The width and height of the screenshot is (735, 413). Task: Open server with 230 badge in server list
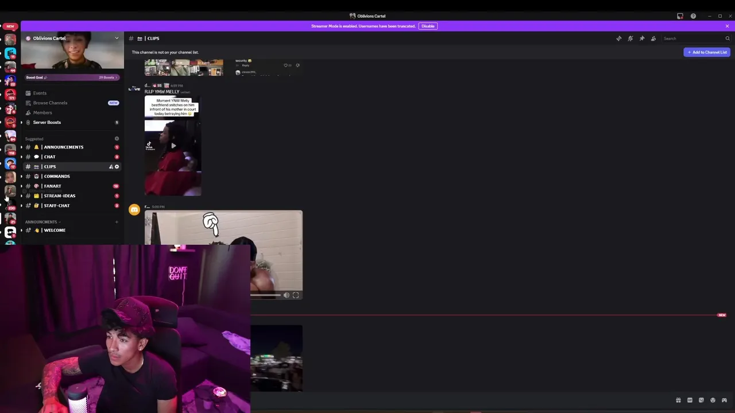click(10, 204)
